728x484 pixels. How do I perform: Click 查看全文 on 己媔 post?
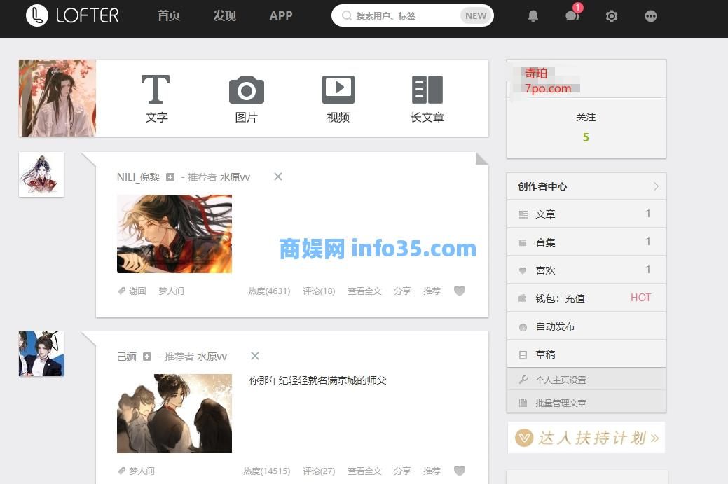click(364, 471)
